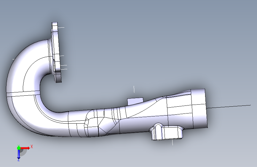The width and height of the screenshot is (257, 167).
Task: Click the blue Z axis arrow of the triad
Action: [19, 155]
